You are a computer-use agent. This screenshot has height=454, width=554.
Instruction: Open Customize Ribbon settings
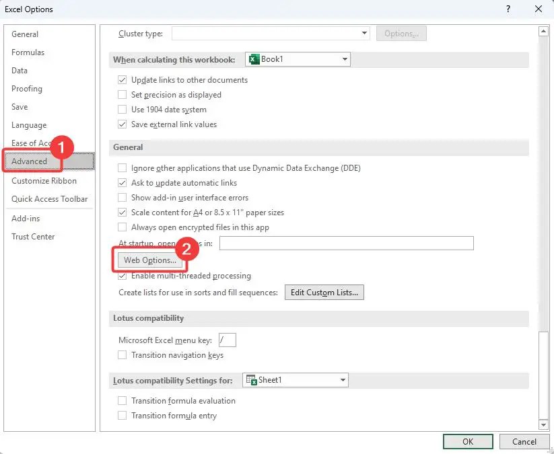coord(44,181)
